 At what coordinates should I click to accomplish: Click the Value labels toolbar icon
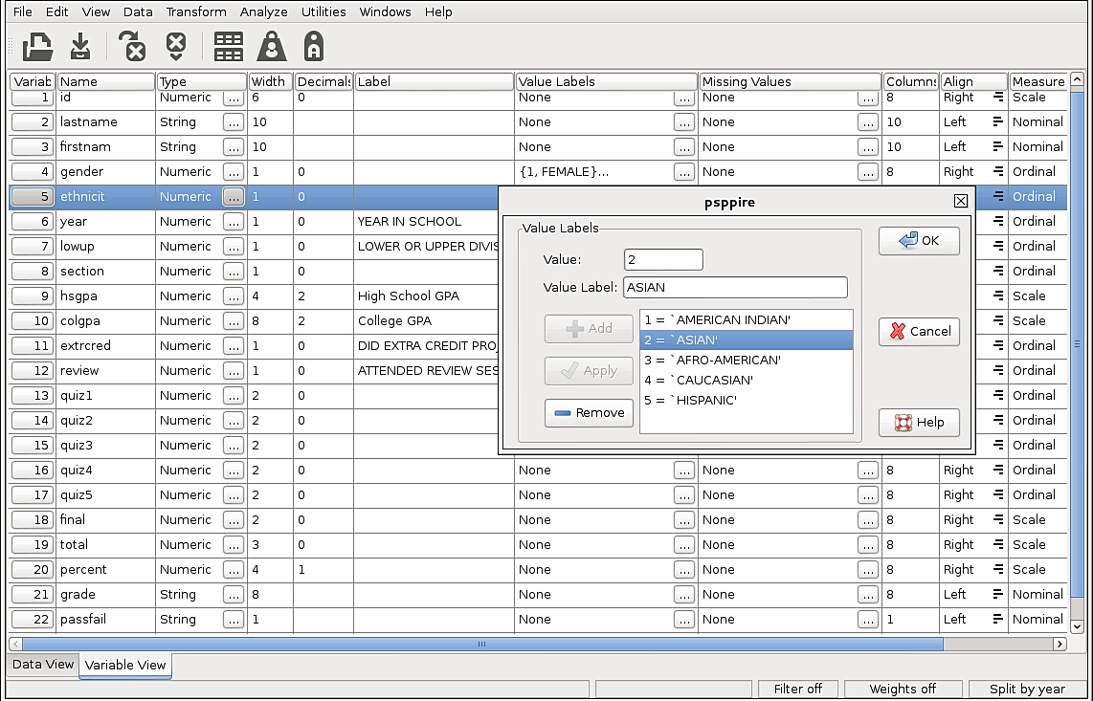pos(314,48)
